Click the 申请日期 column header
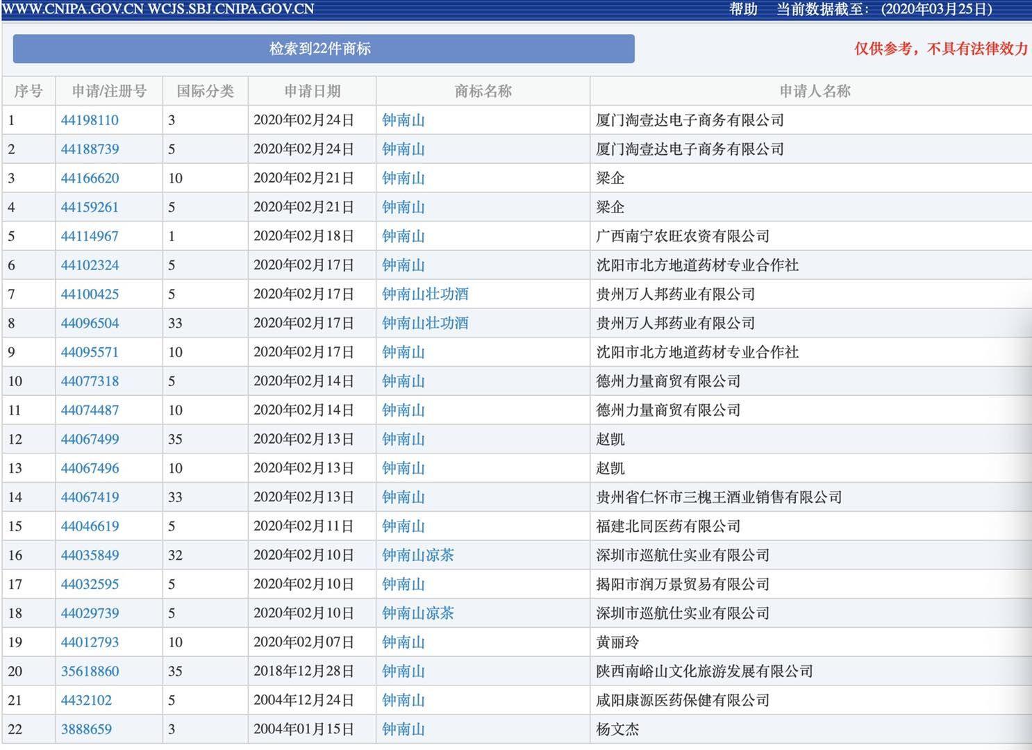This screenshot has height=750, width=1032. coord(312,91)
